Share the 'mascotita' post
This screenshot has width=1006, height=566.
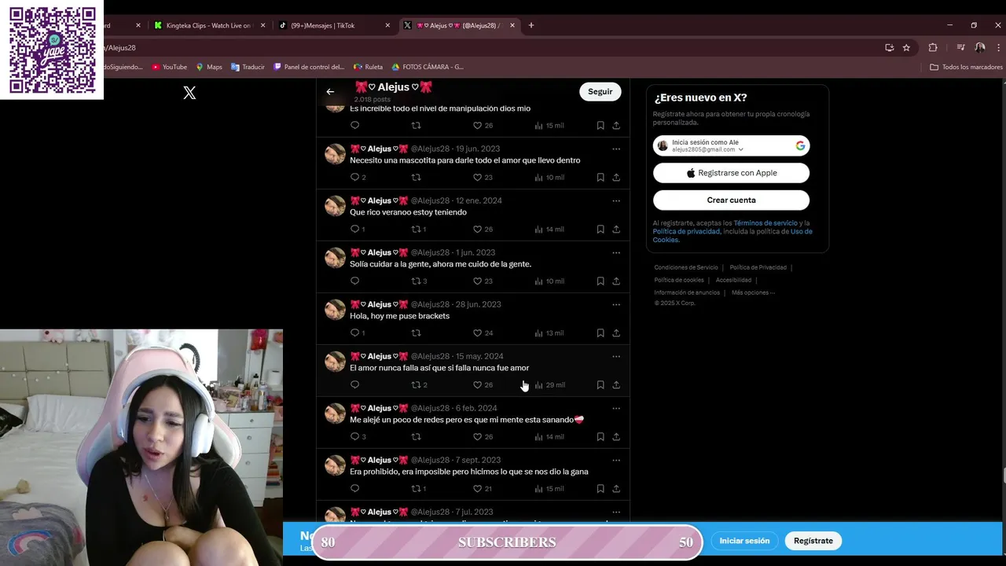tap(616, 178)
